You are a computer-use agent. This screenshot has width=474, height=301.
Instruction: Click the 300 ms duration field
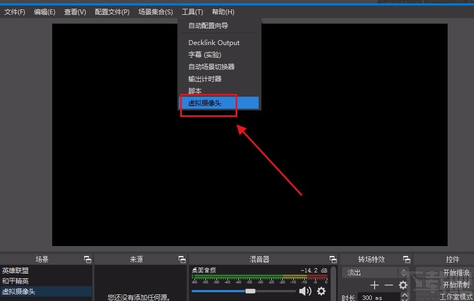tap(379, 297)
